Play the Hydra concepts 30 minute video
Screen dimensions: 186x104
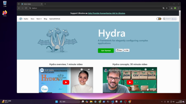click(130, 82)
